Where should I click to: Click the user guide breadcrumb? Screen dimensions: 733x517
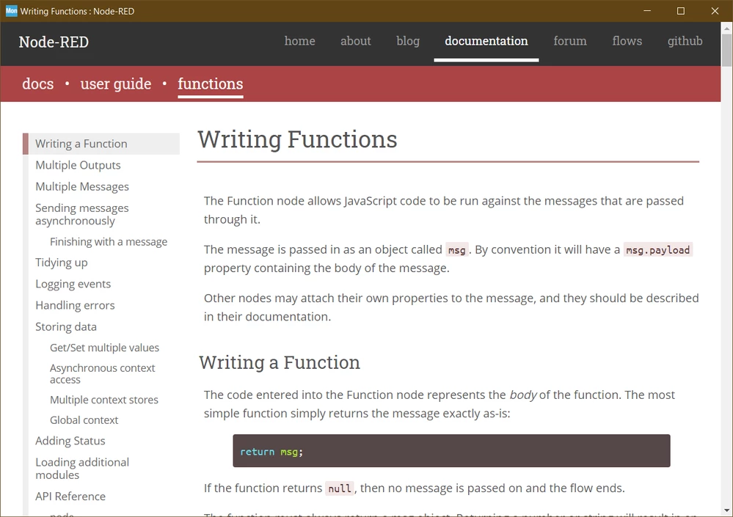coord(115,84)
